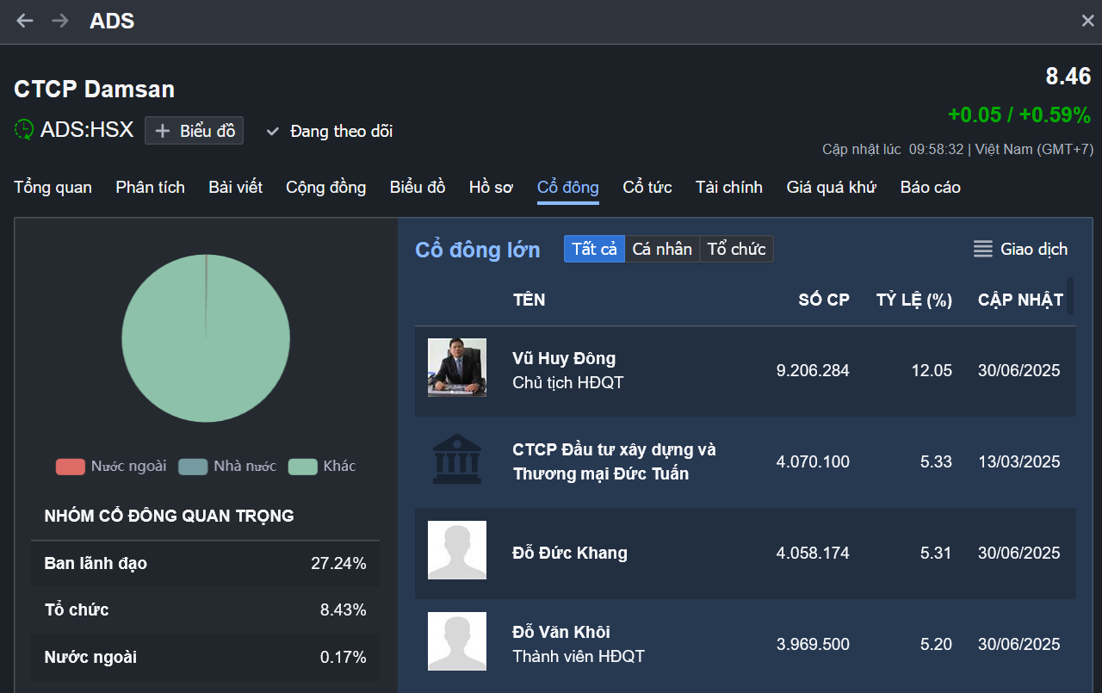Image resolution: width=1102 pixels, height=693 pixels.
Task: Open the Giao dịch list
Action: pos(1020,249)
